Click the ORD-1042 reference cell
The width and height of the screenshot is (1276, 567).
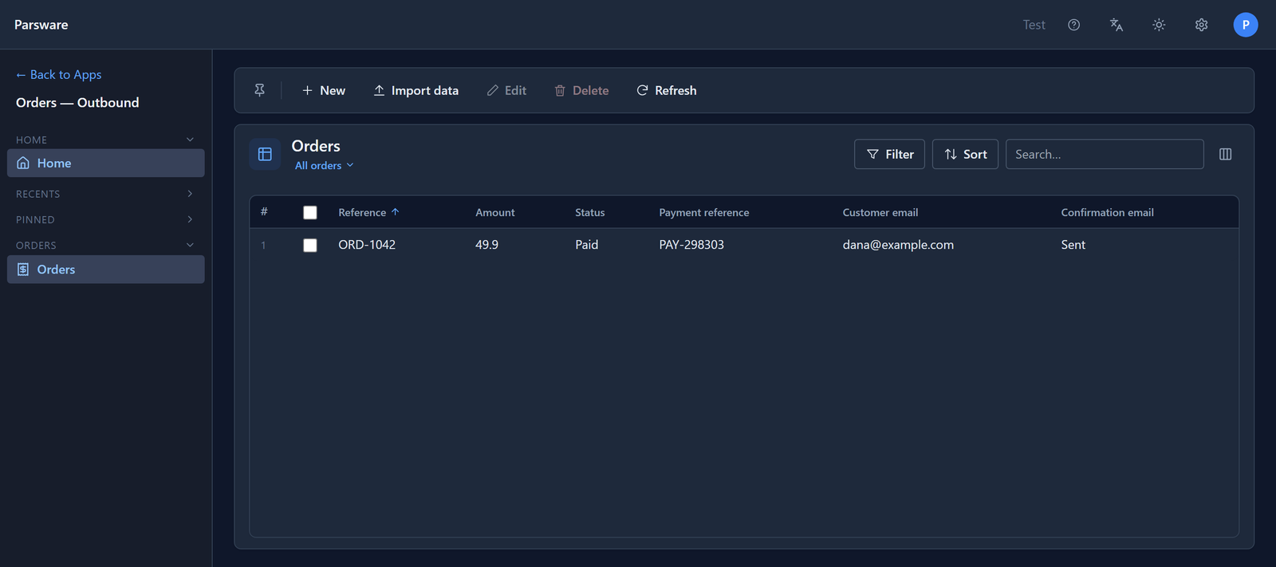(x=367, y=245)
